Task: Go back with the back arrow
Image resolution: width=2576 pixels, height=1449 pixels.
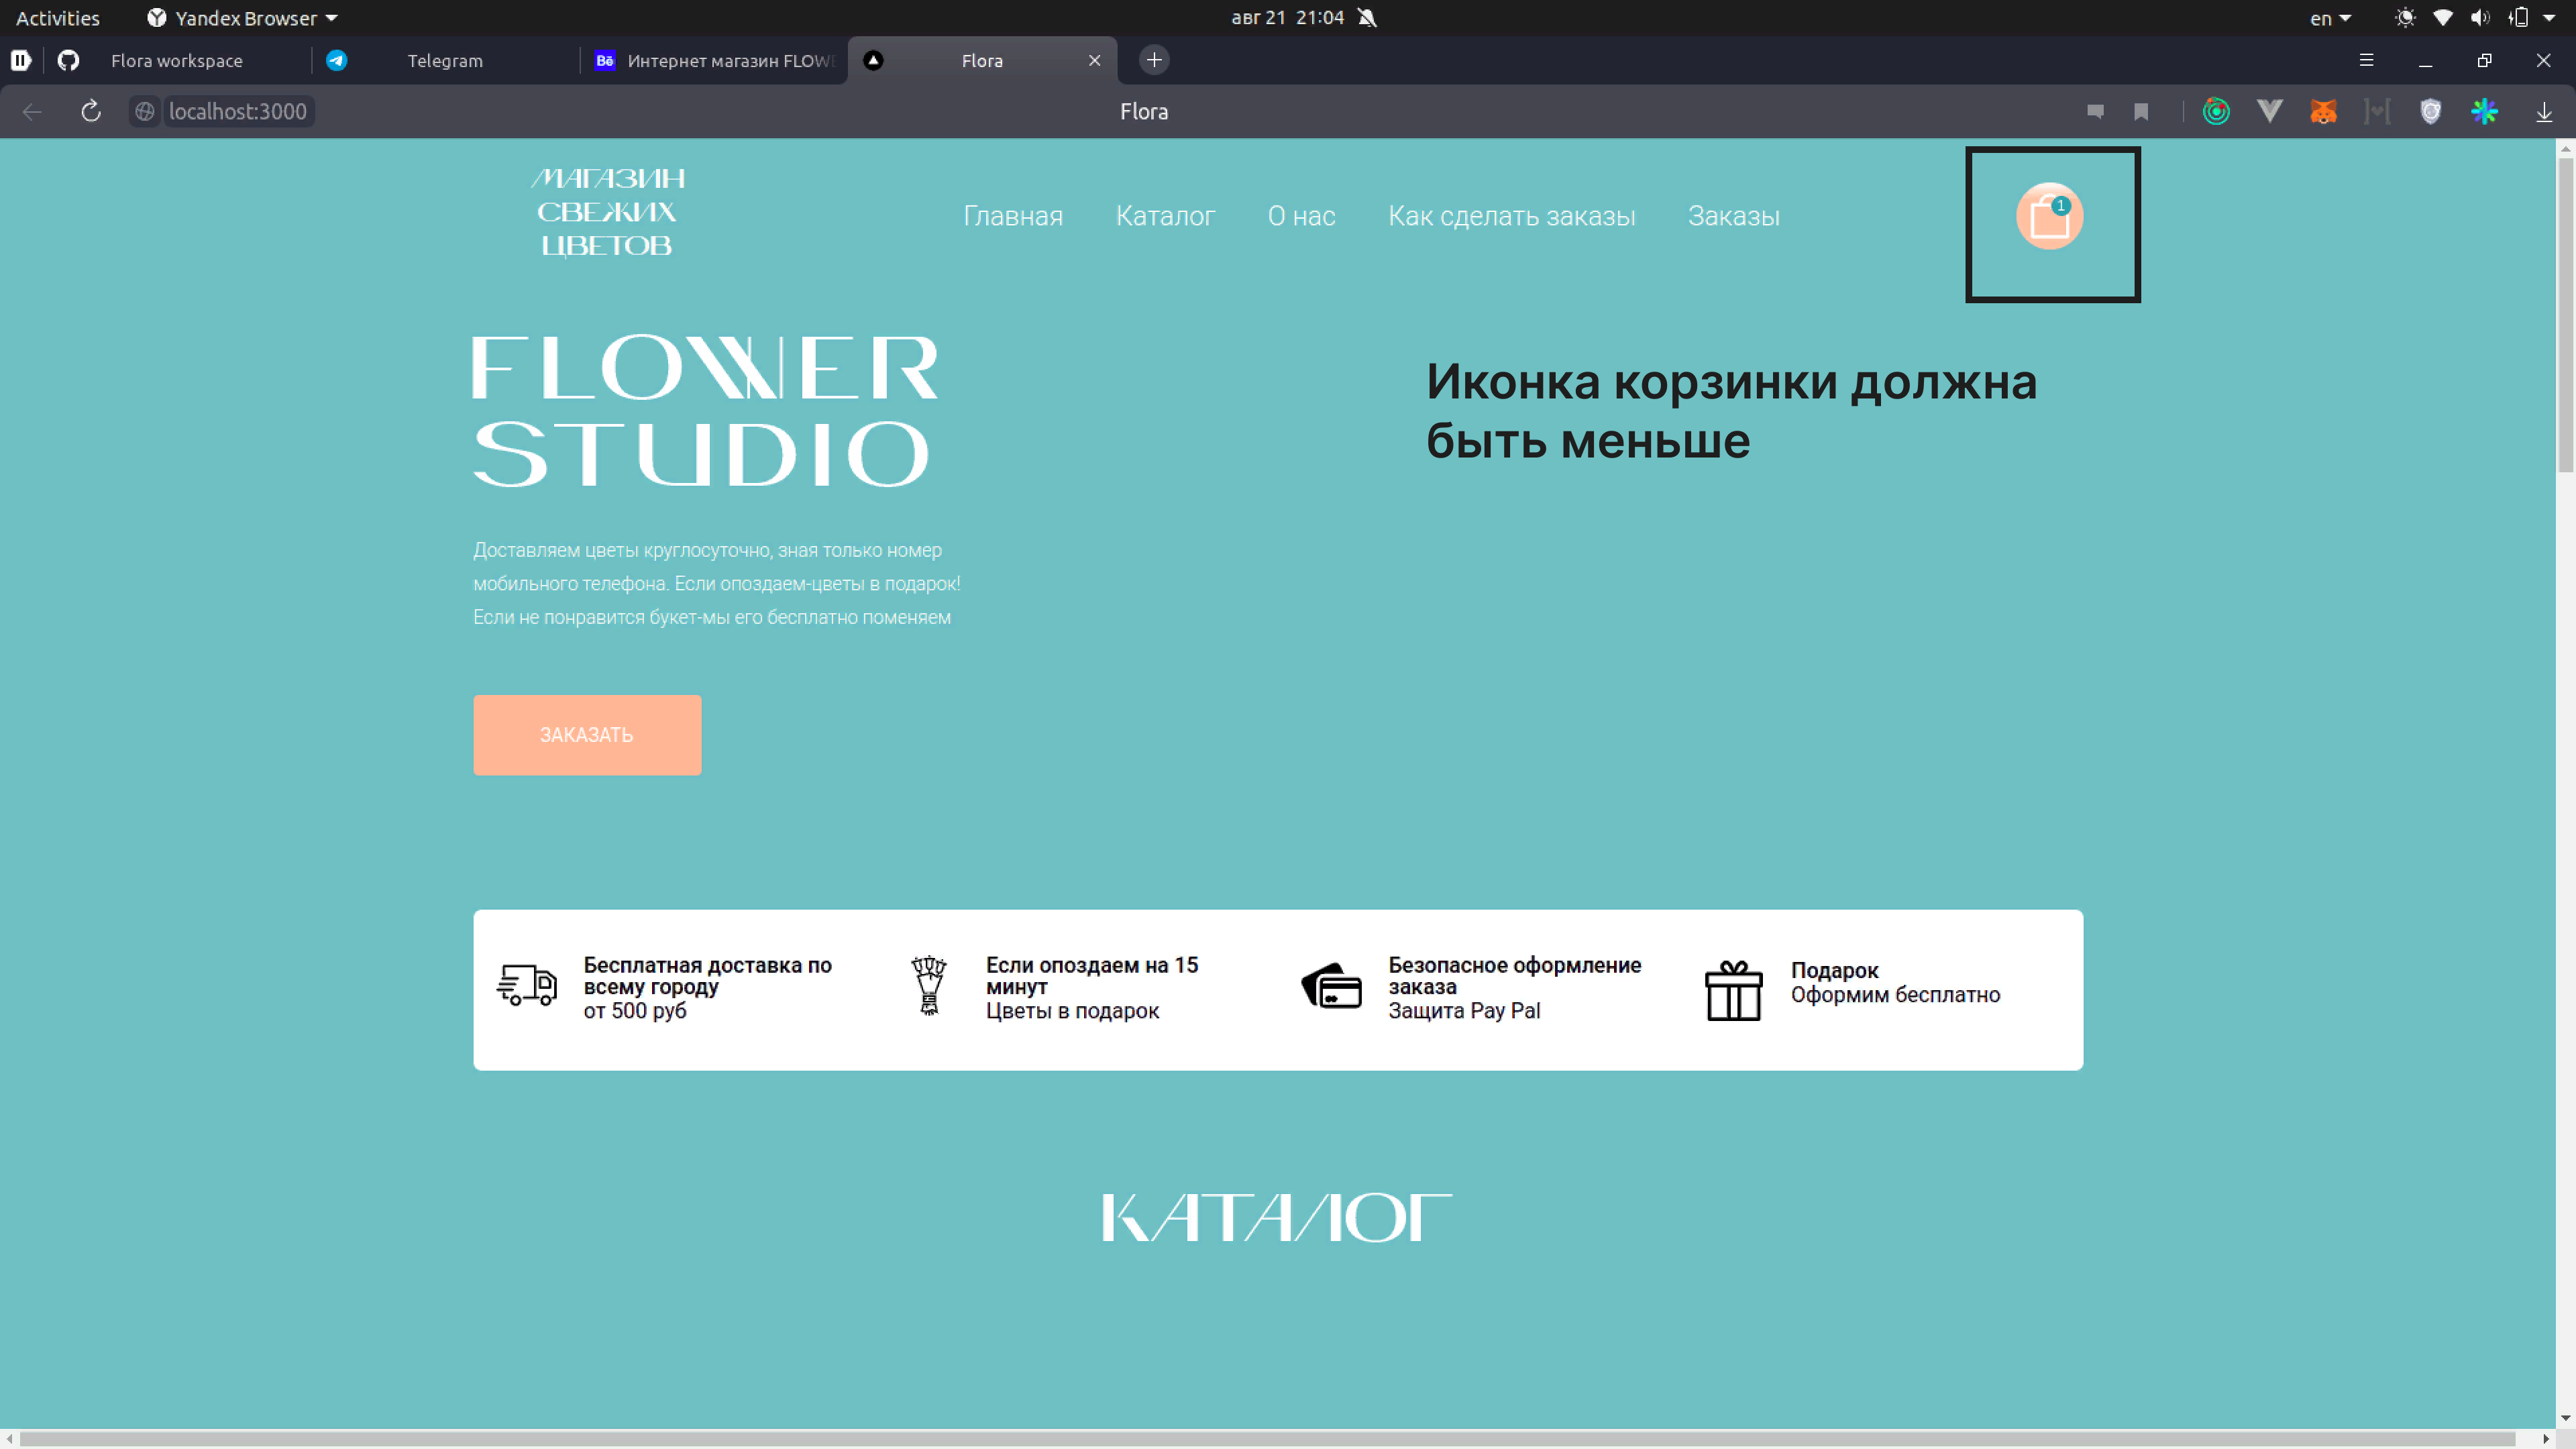Action: [32, 111]
